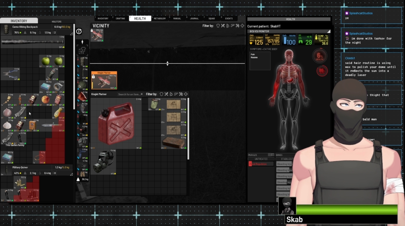Select the character figure icon above equipment slots
Viewport: 405px width, 226px height.
(x=82, y=42)
